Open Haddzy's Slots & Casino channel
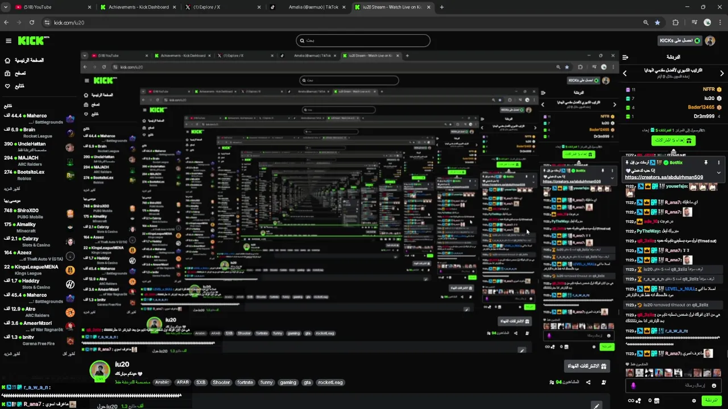728x409 pixels. (39, 284)
